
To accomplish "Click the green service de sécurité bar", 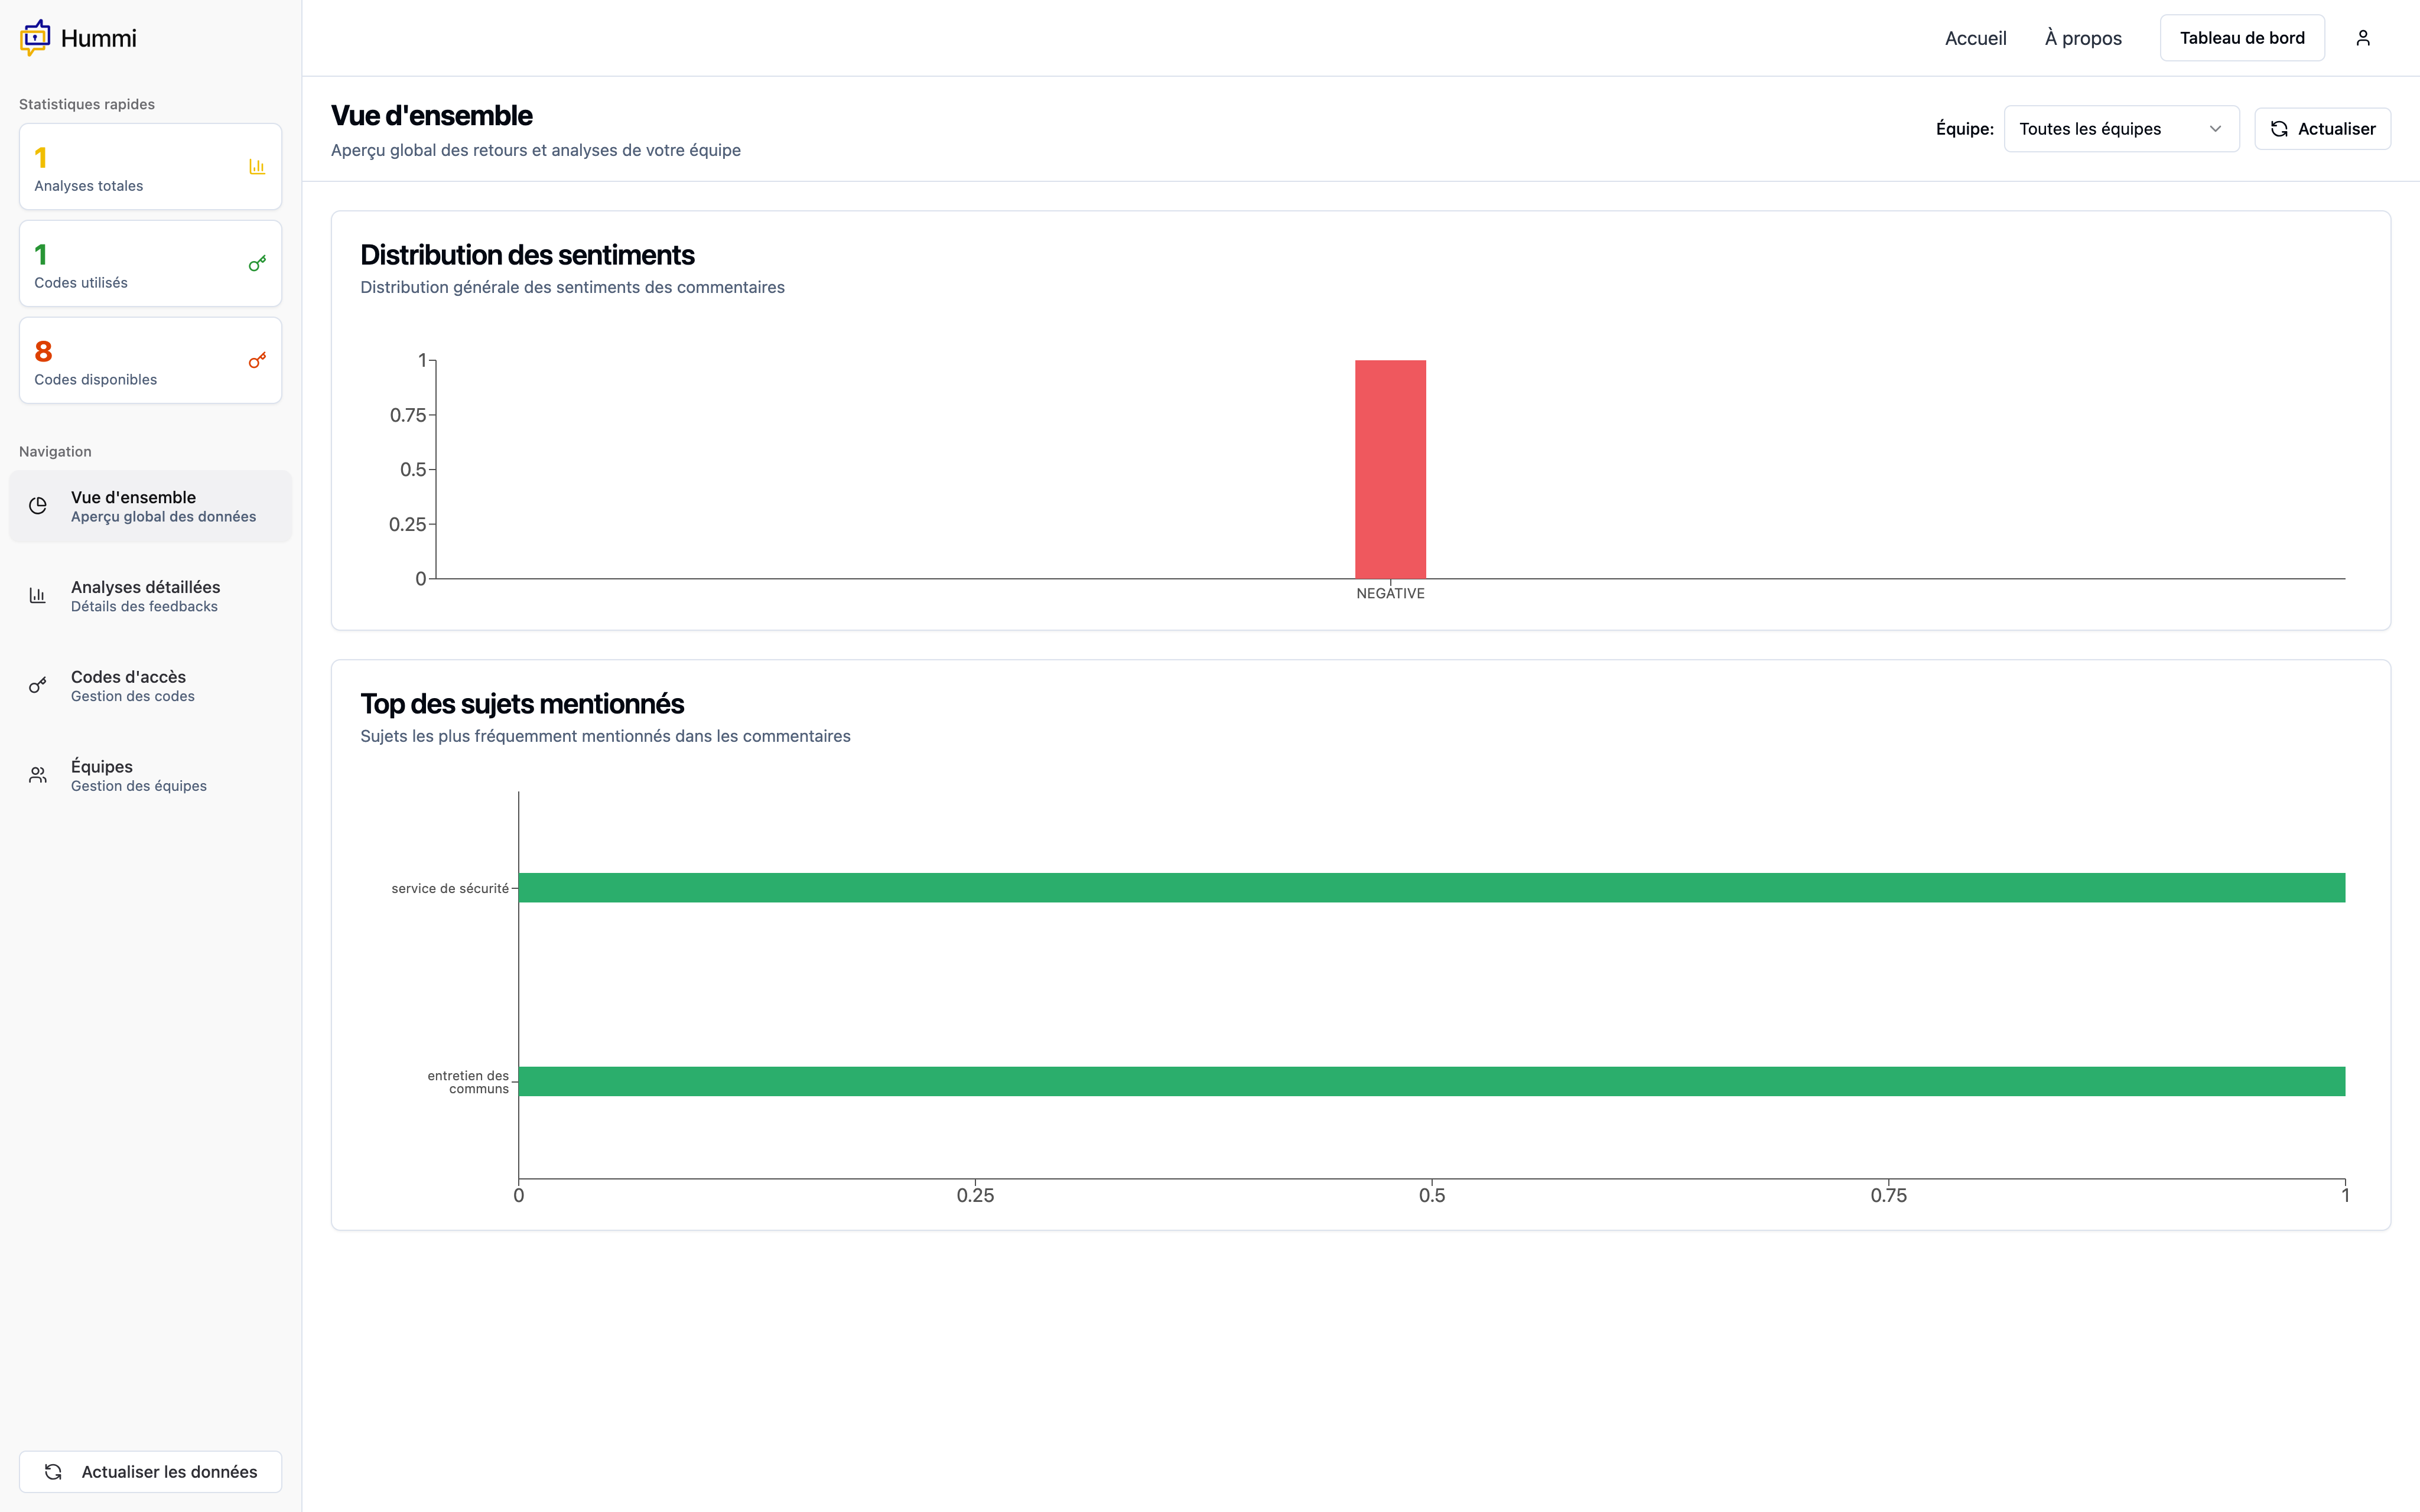I will click(1431, 888).
